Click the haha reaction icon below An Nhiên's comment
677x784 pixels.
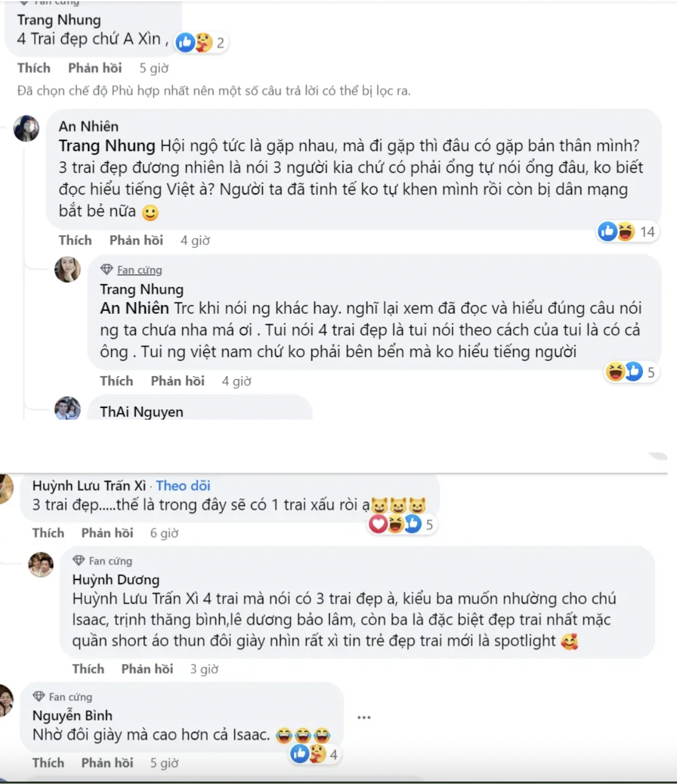pyautogui.click(x=624, y=232)
